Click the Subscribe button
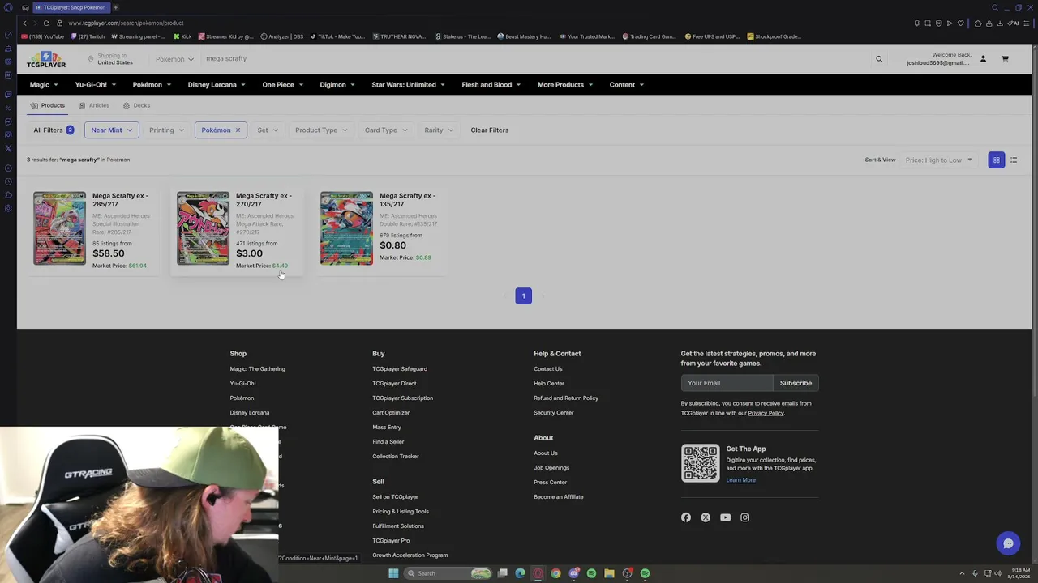This screenshot has height=583, width=1038. pos(796,383)
